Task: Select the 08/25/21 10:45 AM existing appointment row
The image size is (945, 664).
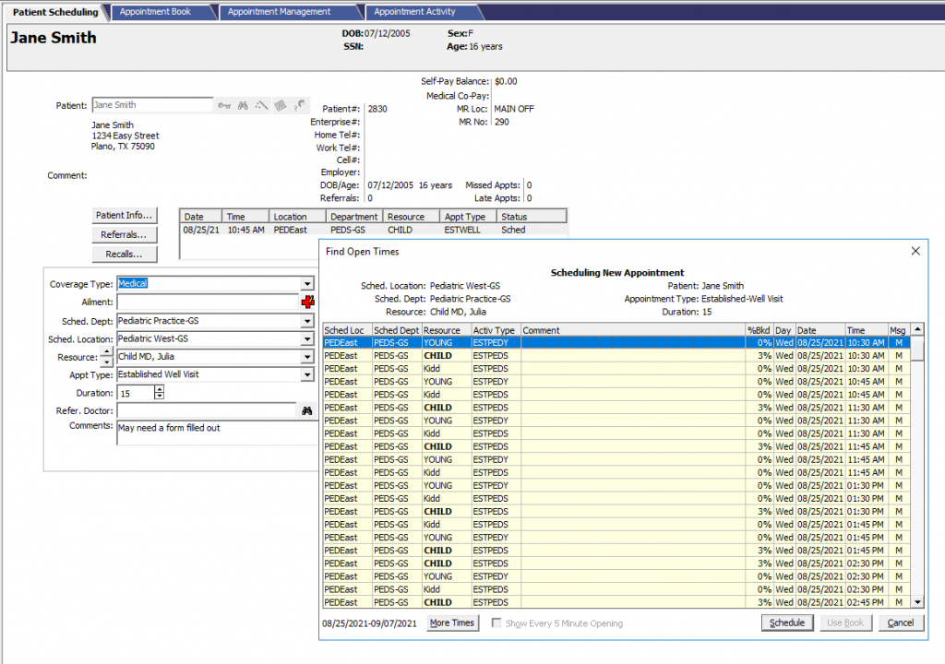Action: click(x=374, y=231)
